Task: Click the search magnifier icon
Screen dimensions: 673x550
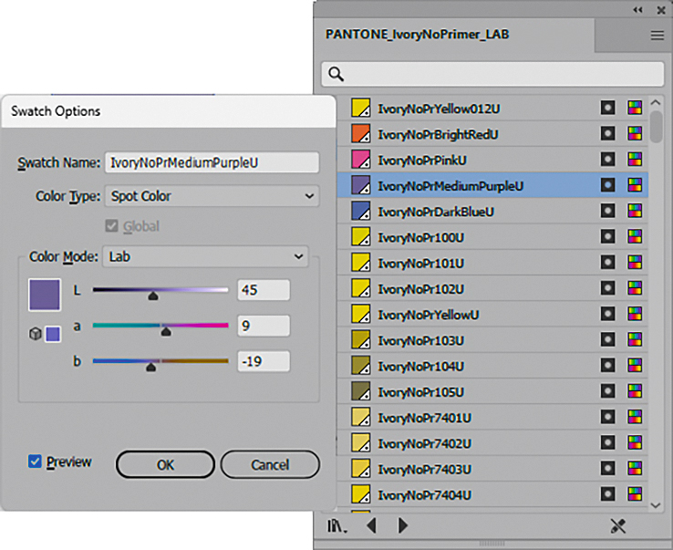Action: (x=336, y=74)
